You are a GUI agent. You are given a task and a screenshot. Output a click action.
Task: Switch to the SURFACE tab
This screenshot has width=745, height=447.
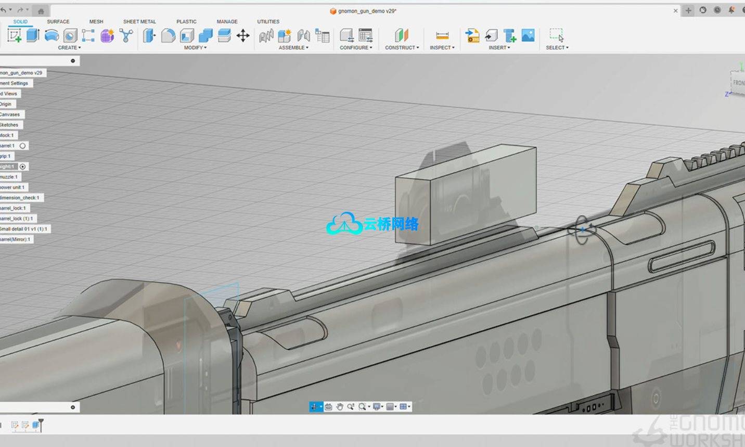[58, 21]
